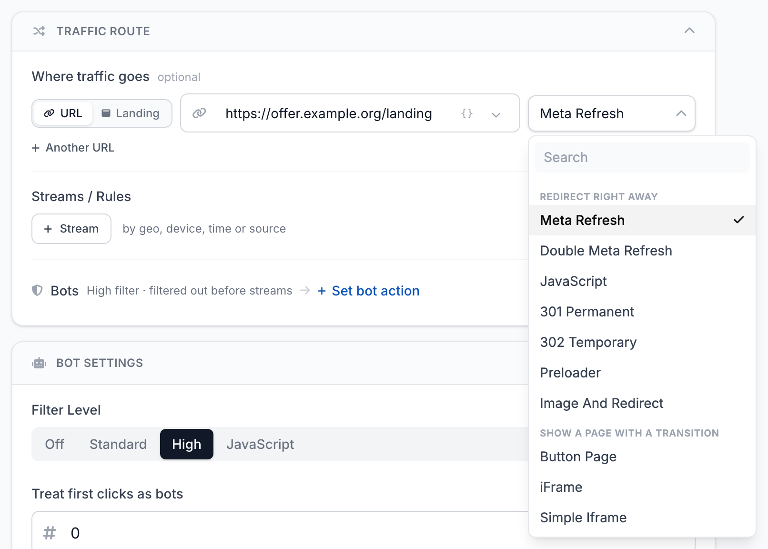Select Meta Refresh option in list
The image size is (768, 549).
coord(642,220)
